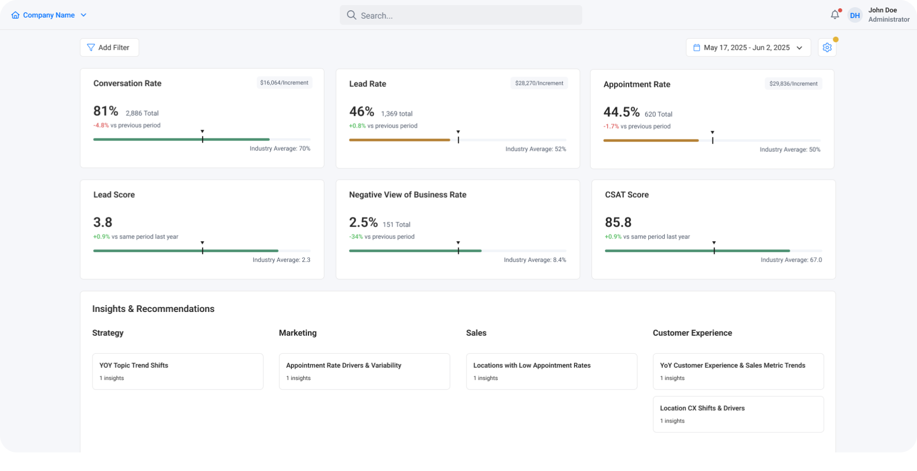Click the $28,270/Increment badge

[x=539, y=83]
